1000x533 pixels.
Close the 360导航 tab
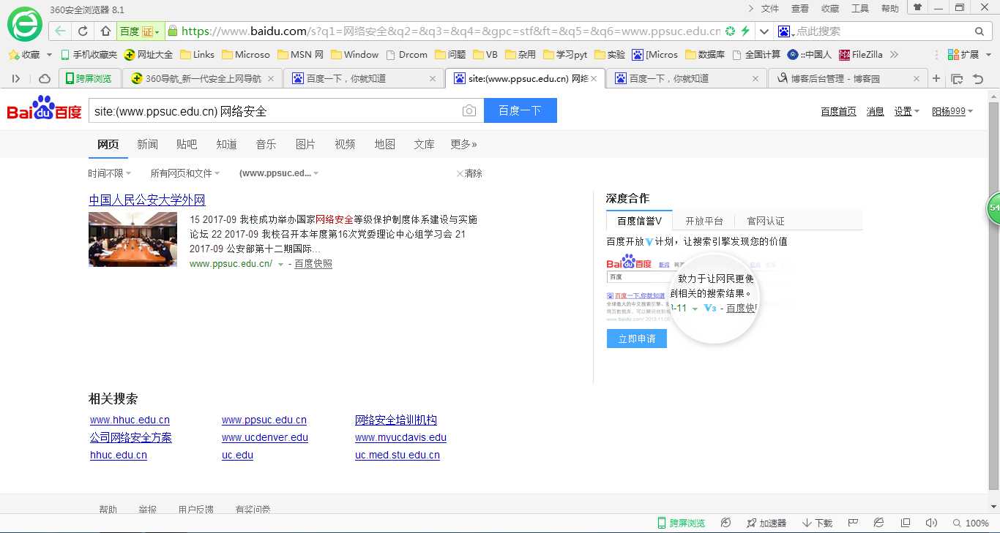(x=271, y=78)
